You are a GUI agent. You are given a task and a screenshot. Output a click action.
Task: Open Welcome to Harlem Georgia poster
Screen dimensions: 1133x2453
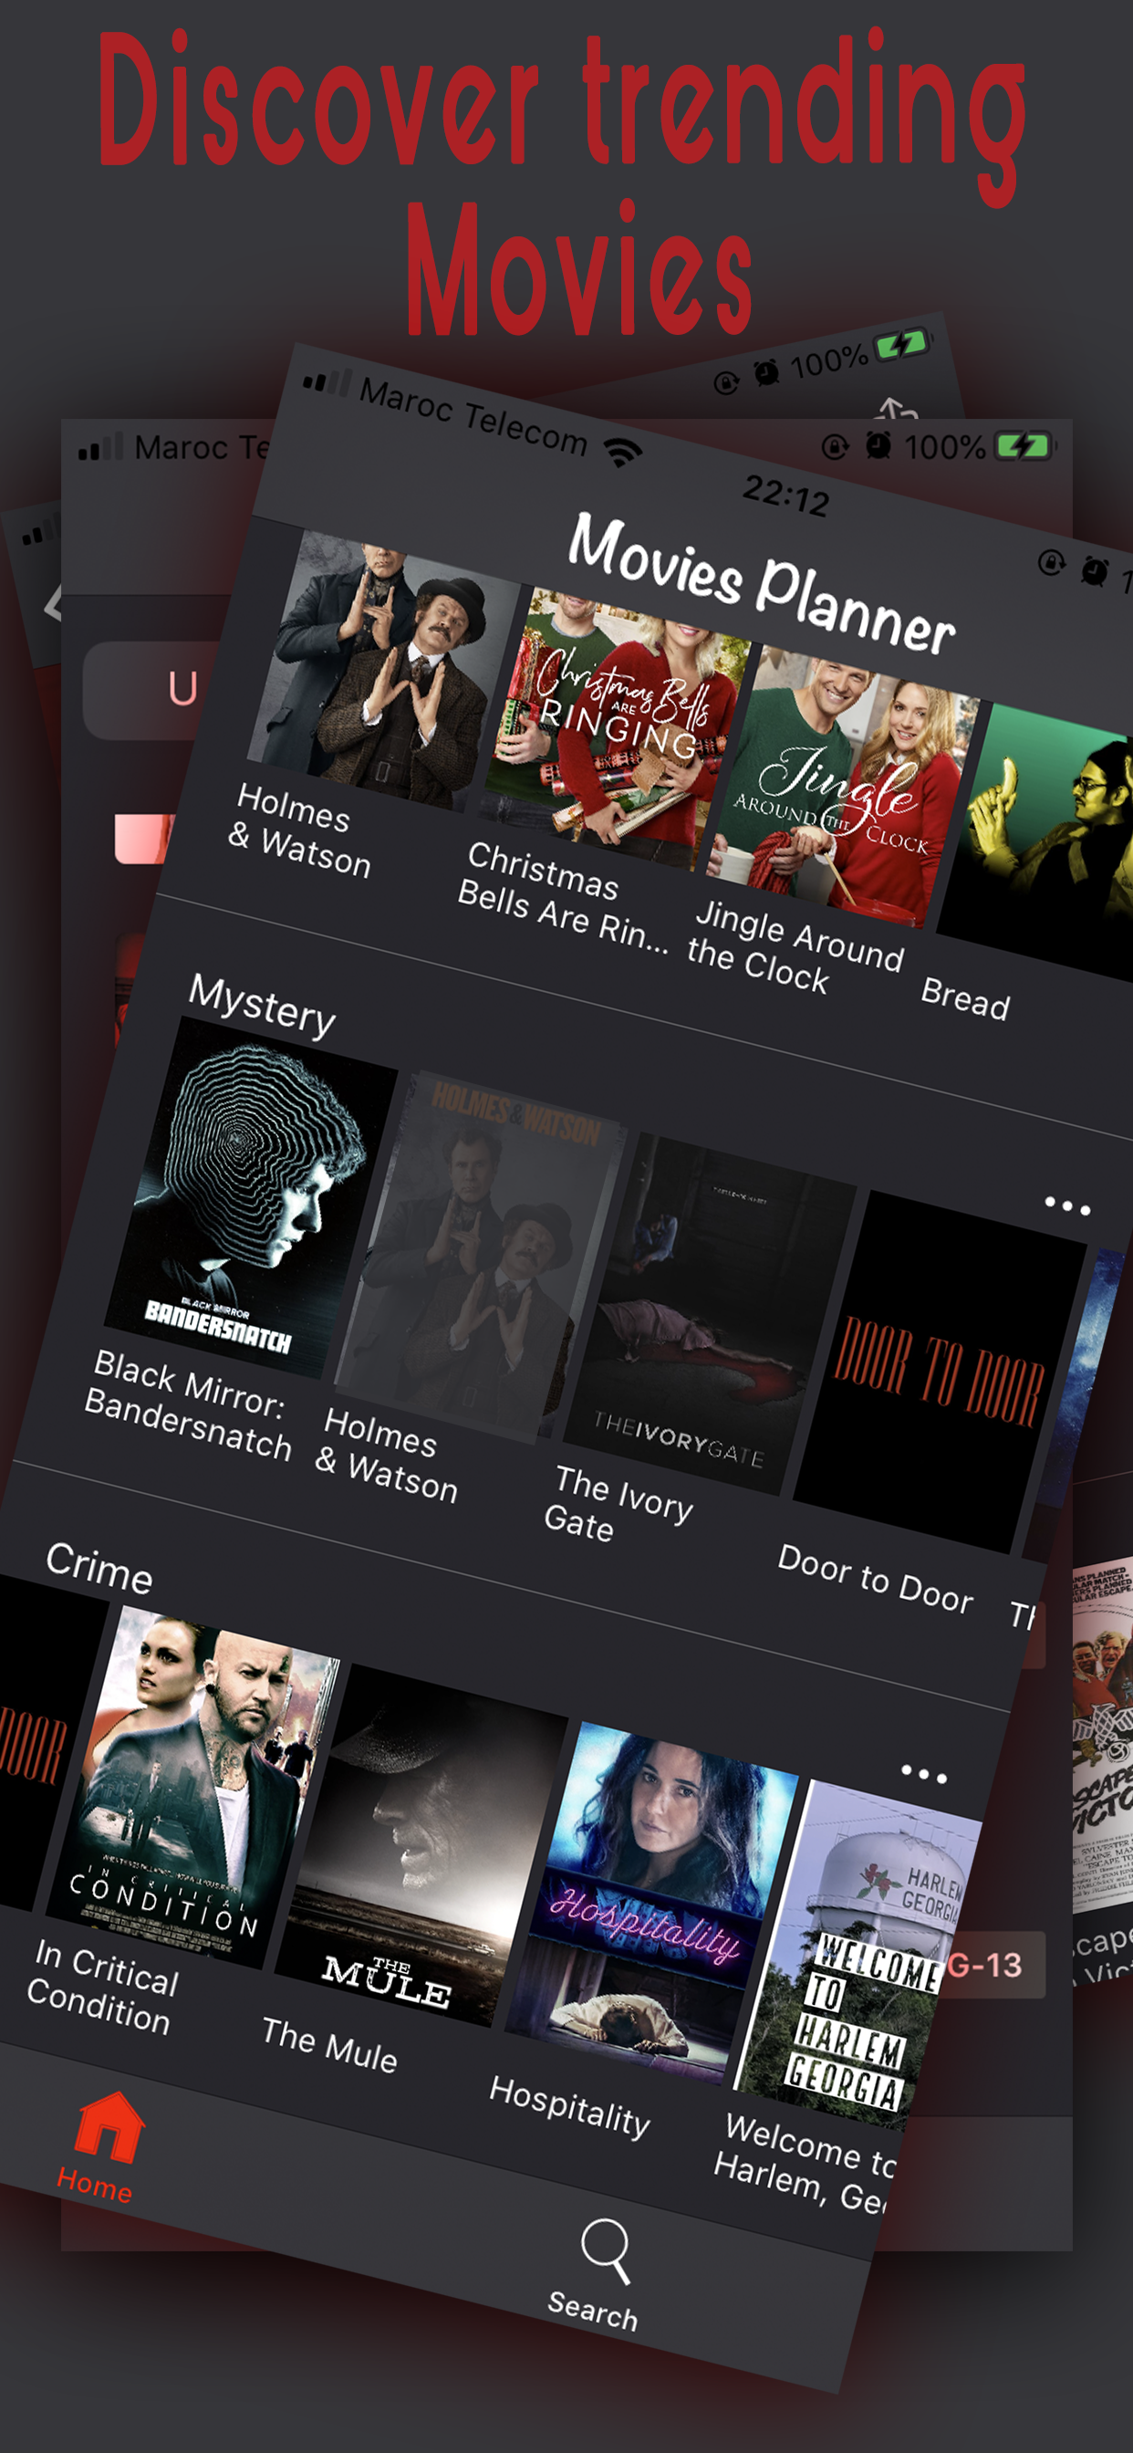857,1954
